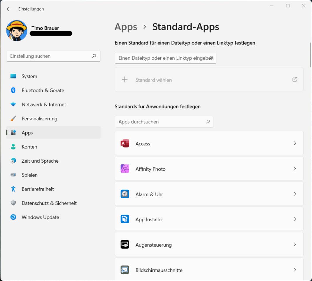Viewport: 312px width, 281px height.
Task: Expand the Augensteuerung chevron
Action: [295, 244]
